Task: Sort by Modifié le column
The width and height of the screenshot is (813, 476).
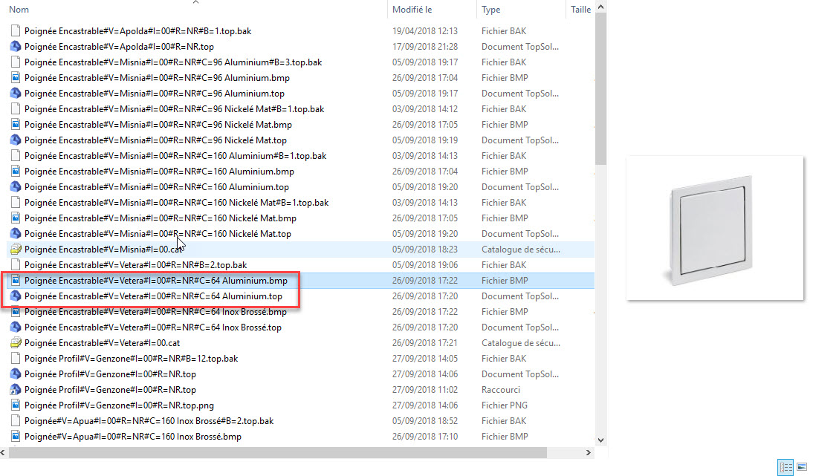Action: pos(412,10)
